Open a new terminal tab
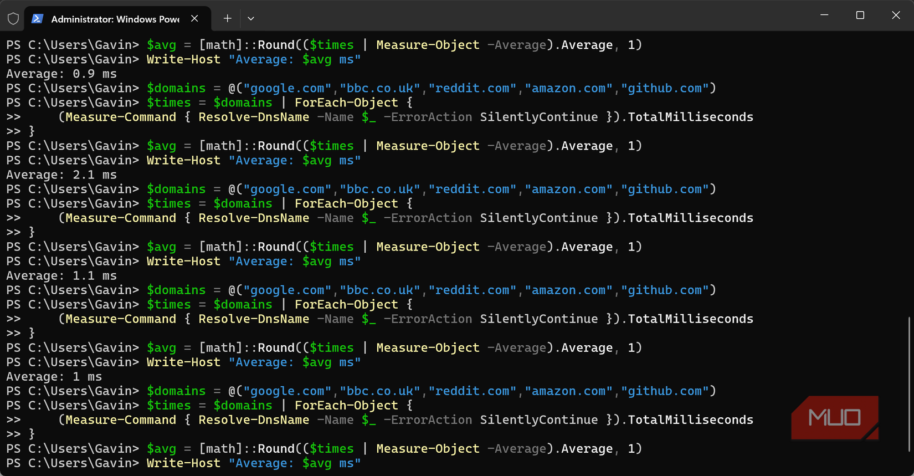 click(227, 18)
